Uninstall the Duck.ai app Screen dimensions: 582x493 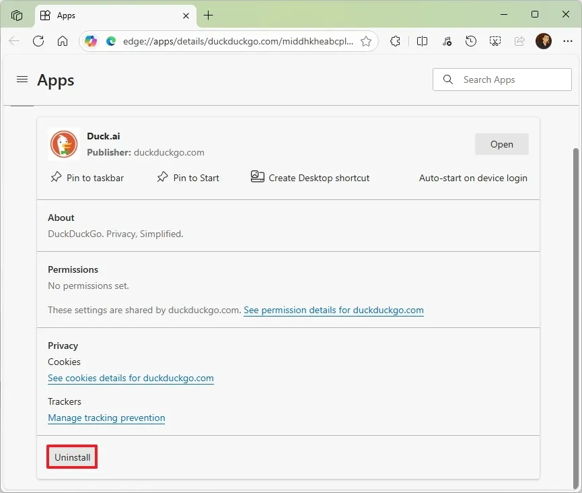[71, 457]
